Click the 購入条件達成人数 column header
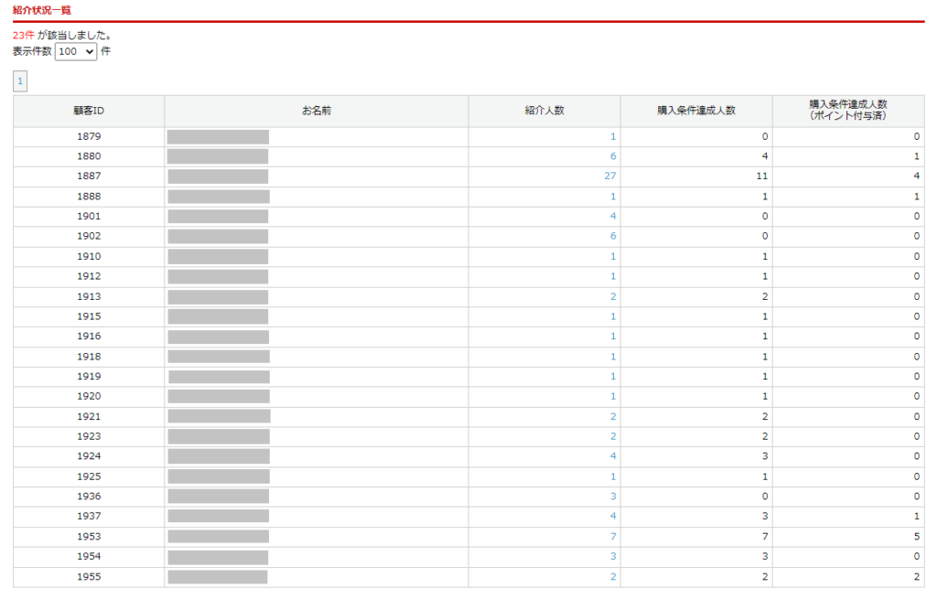The image size is (937, 599). click(x=696, y=111)
